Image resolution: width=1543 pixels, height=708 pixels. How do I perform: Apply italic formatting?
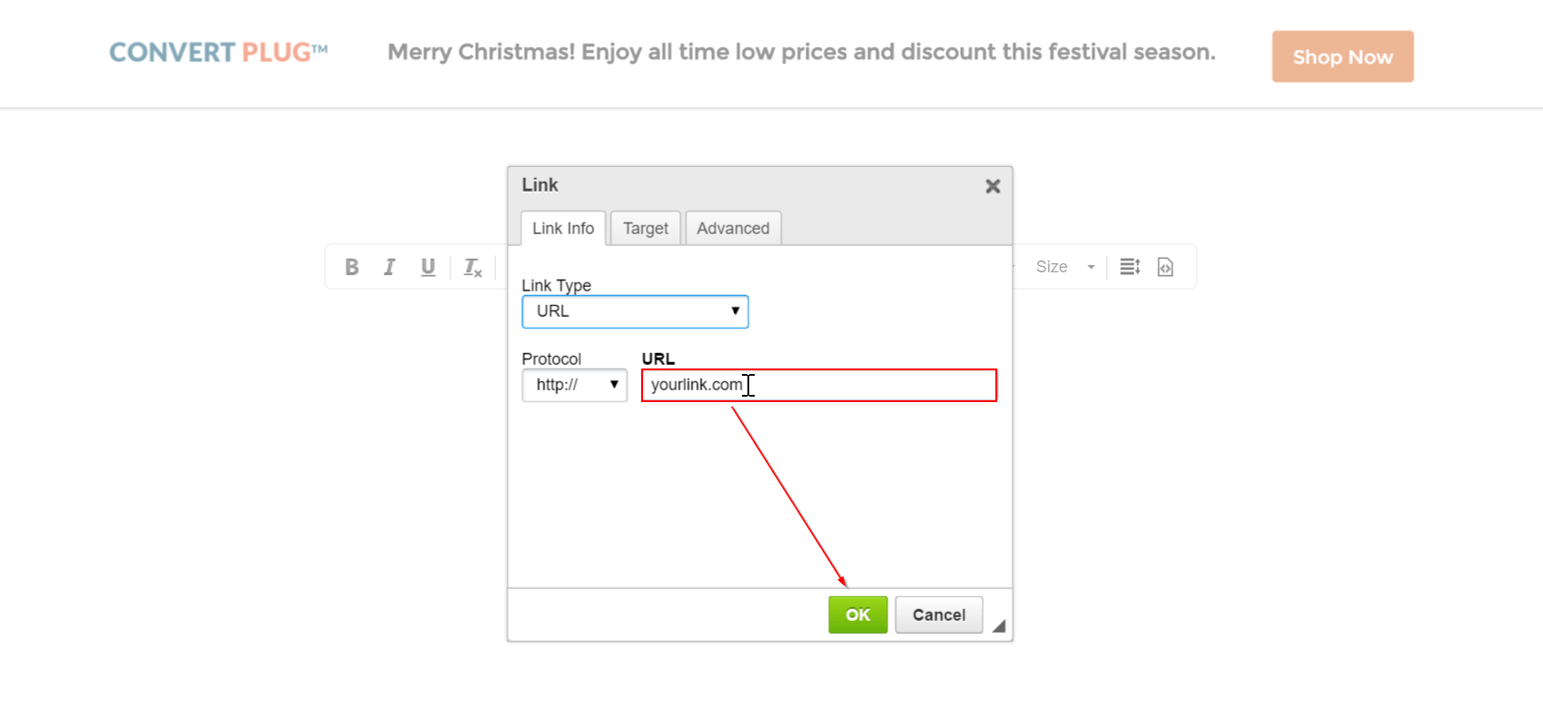click(390, 266)
